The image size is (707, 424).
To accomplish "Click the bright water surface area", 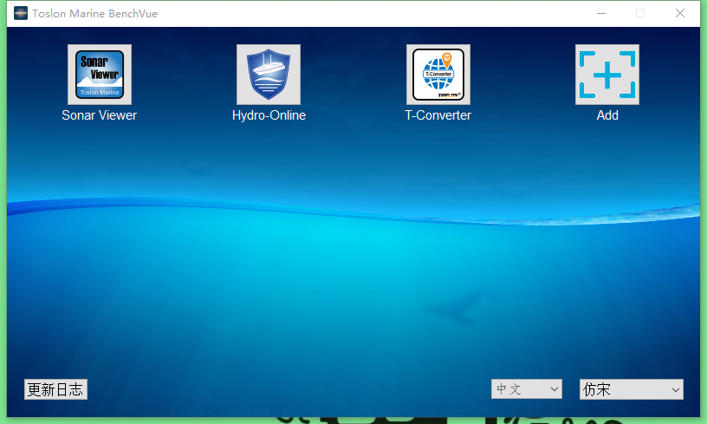I will pos(347,232).
